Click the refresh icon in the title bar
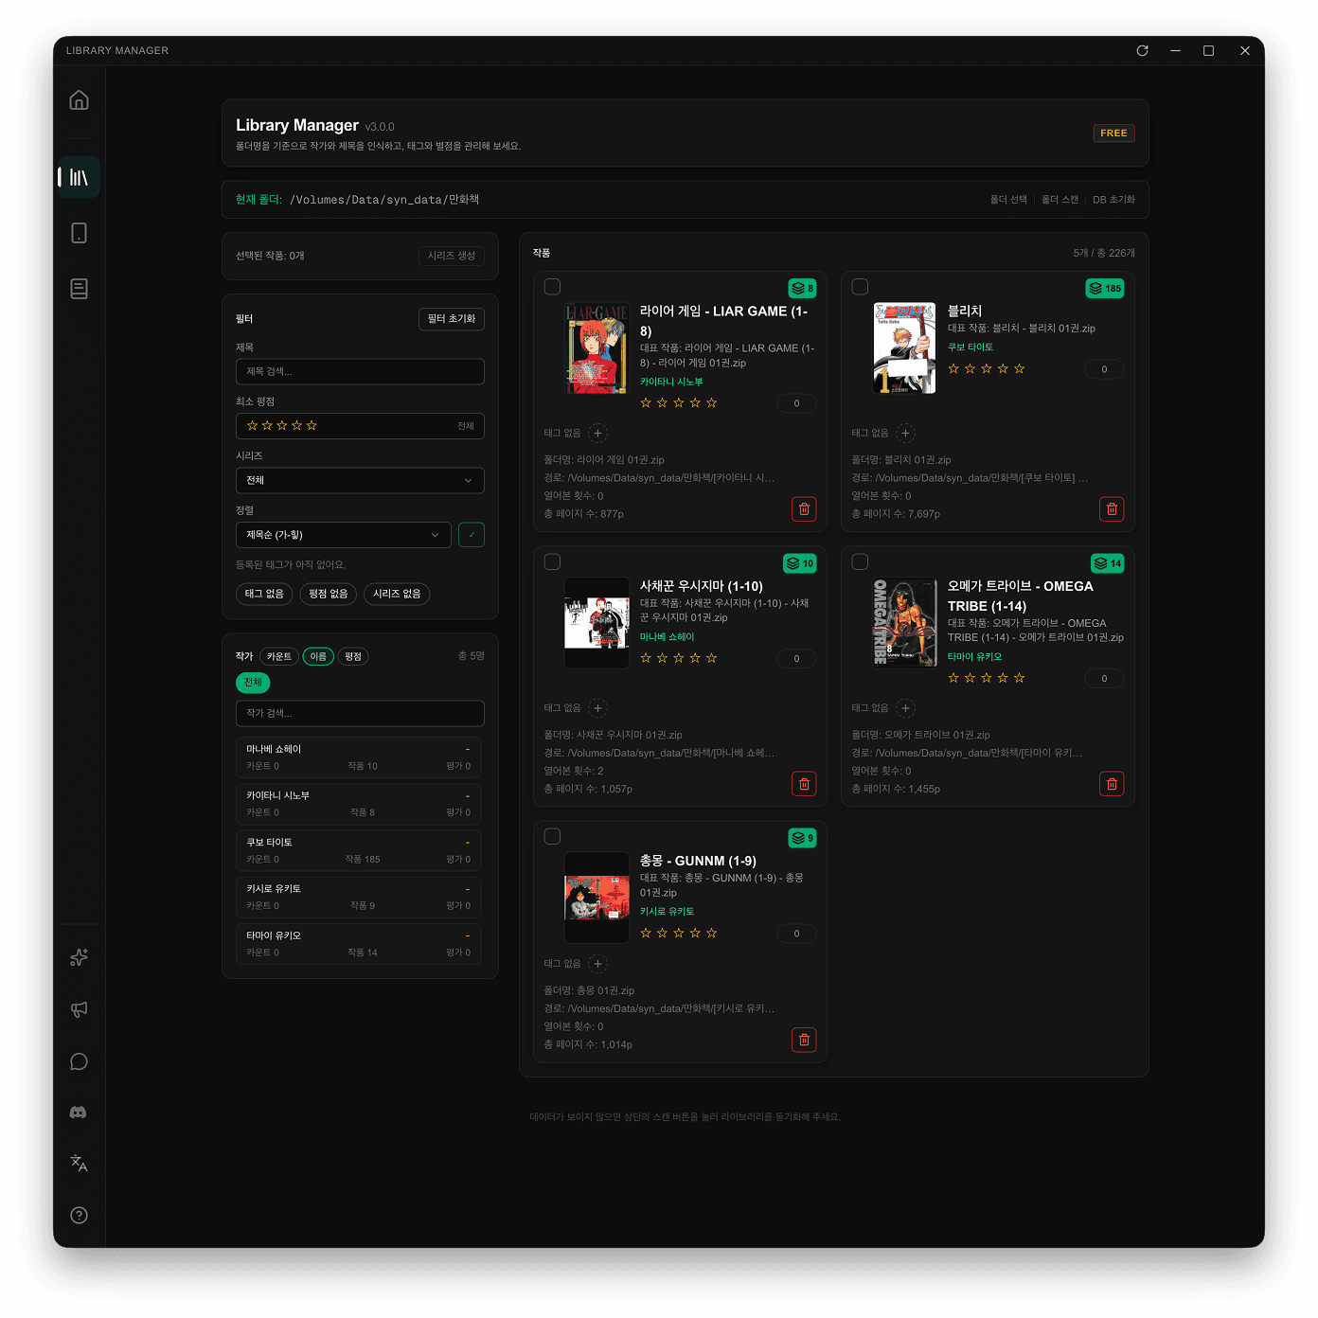This screenshot has width=1318, height=1318. click(x=1143, y=50)
